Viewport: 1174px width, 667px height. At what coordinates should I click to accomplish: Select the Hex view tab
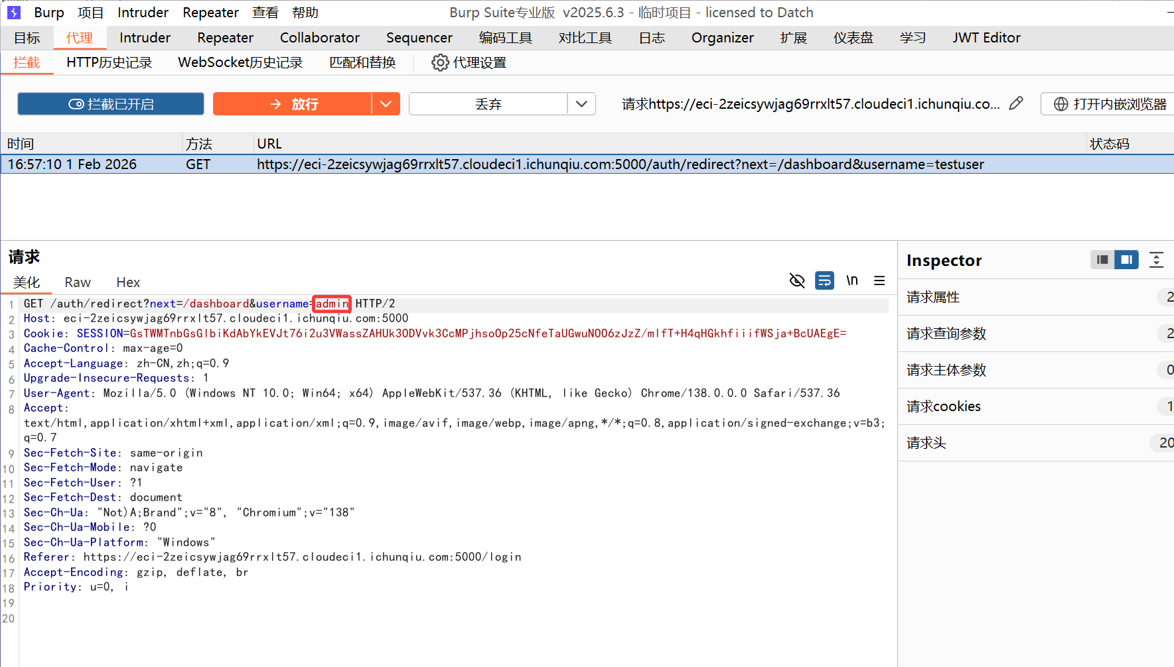[x=128, y=282]
